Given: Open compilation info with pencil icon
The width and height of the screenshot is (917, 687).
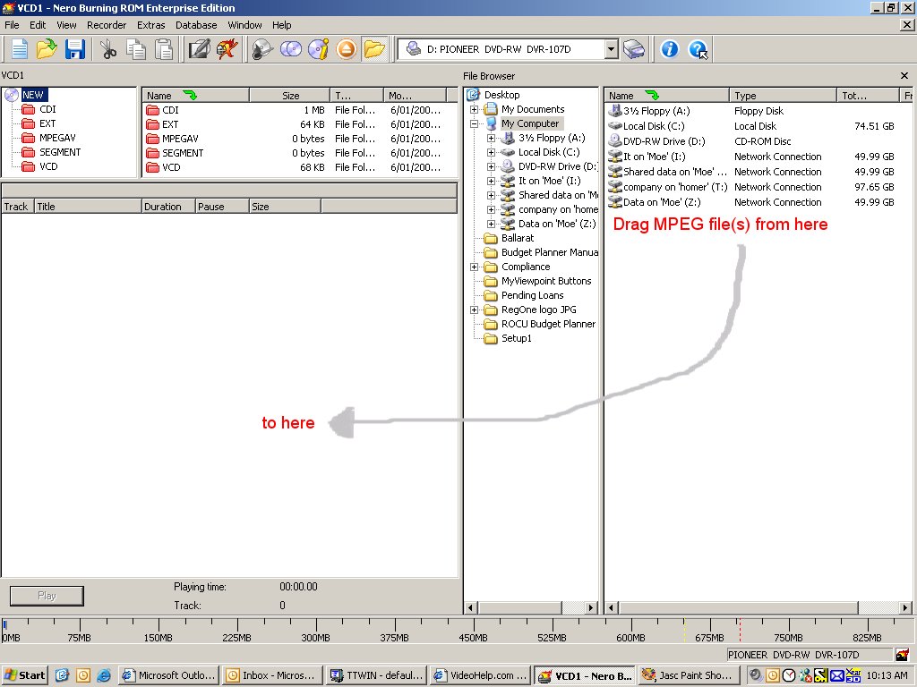Looking at the screenshot, I should [x=199, y=49].
